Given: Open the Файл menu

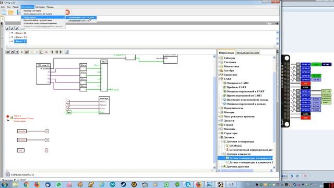Looking at the screenshot, I should click(3, 7).
